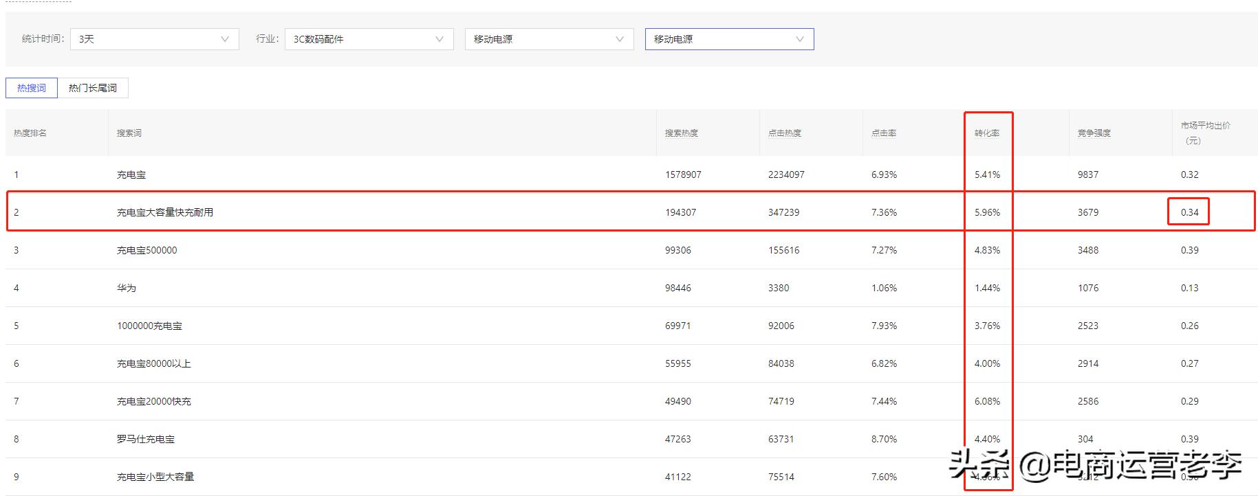Expand the highlighted last 移动电源 dropdown

pyautogui.click(x=730, y=39)
